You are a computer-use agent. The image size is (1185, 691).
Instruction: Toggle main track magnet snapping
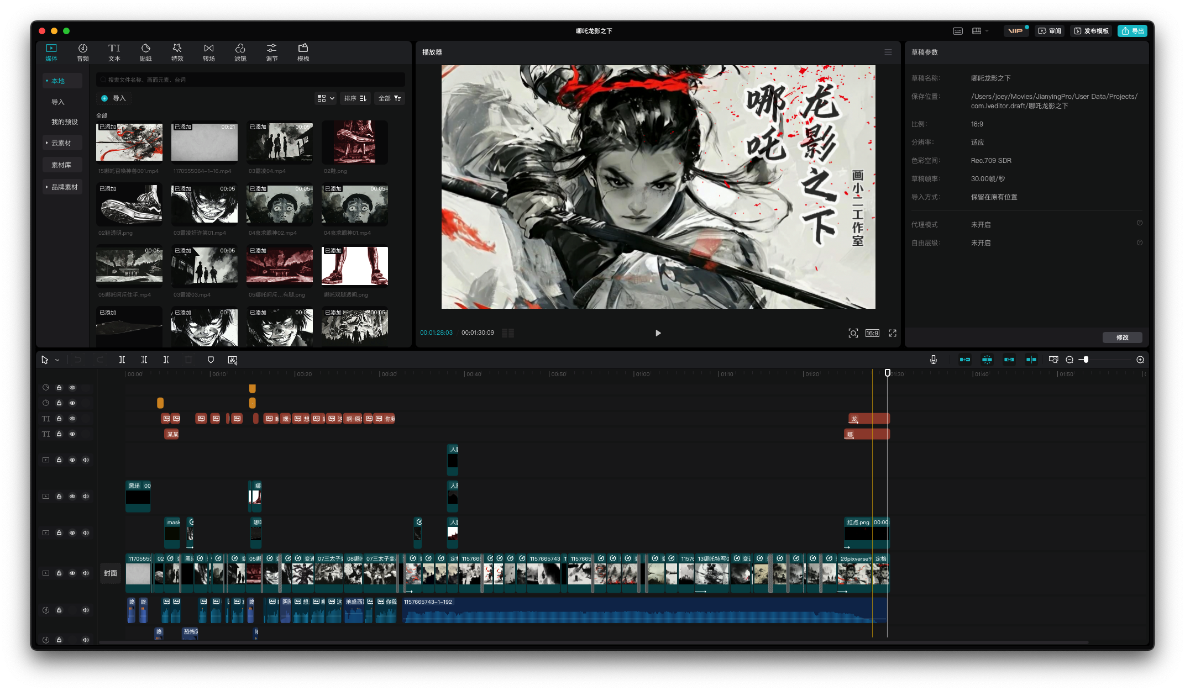[965, 360]
